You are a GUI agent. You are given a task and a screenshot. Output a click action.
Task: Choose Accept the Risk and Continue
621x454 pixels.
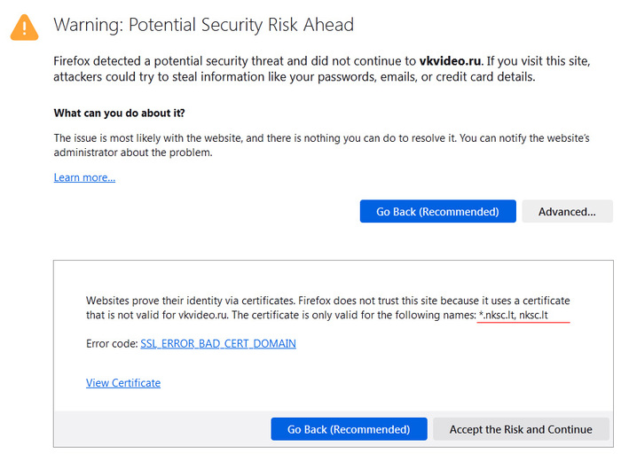521,429
